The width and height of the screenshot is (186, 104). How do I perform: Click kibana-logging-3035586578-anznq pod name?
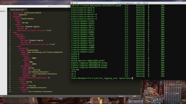pyautogui.click(x=89, y=63)
